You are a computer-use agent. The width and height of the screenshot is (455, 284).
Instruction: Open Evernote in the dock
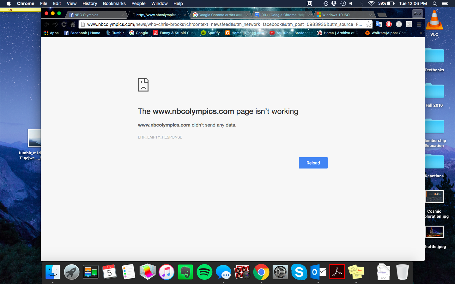[185, 272]
